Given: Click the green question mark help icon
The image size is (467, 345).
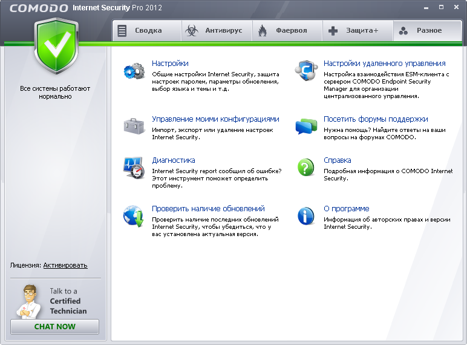Looking at the screenshot, I should pyautogui.click(x=305, y=168).
